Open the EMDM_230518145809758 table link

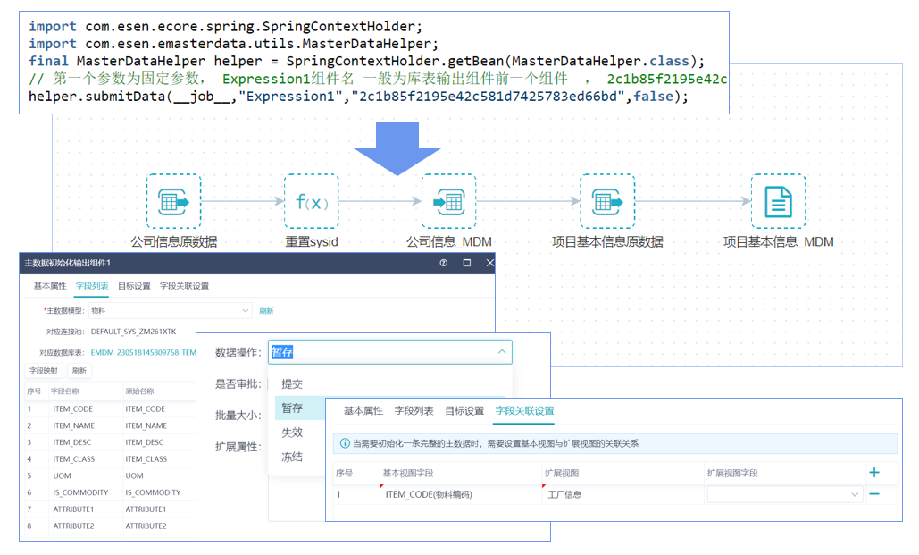[x=143, y=353]
